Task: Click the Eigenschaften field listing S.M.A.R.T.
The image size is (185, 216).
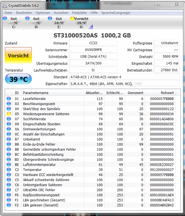Action: coord(124,84)
